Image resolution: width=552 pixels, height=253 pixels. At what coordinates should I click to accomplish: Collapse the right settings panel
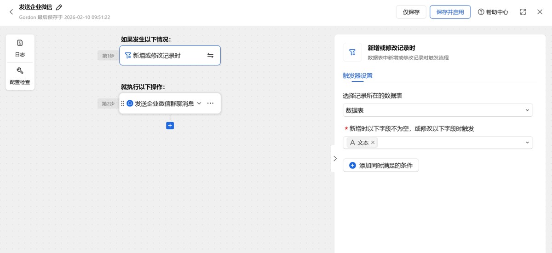[335, 159]
